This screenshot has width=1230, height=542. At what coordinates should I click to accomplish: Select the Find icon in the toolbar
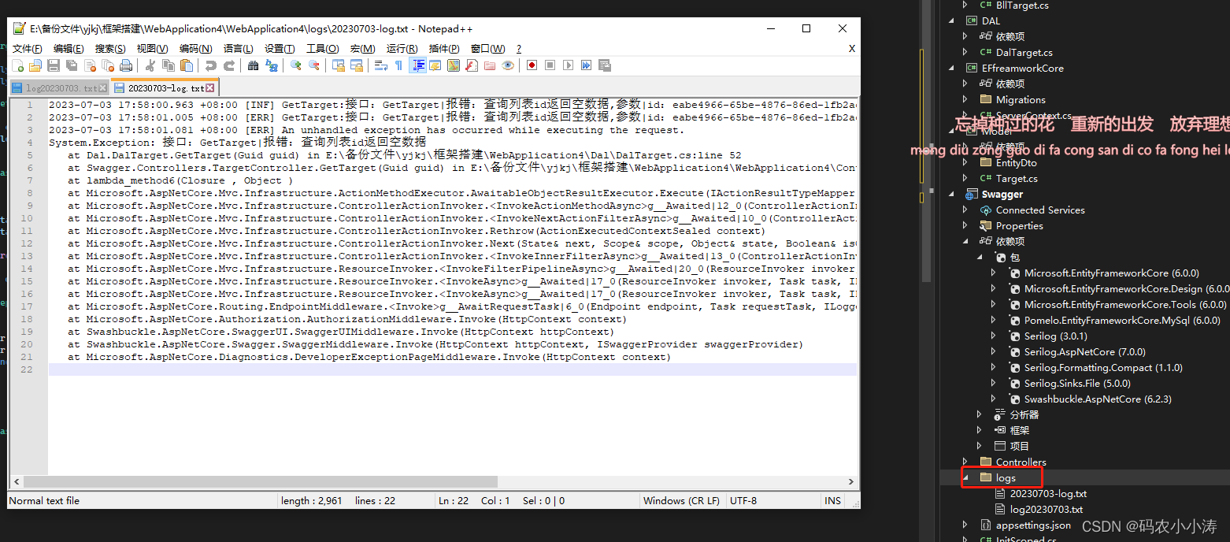coord(252,65)
